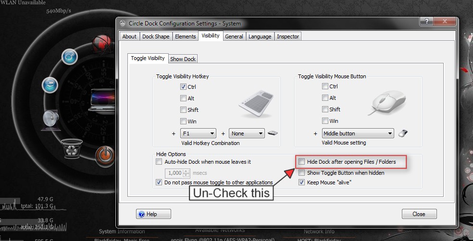This screenshot has height=241, width=473.
Task: Click Network Info desktop widget label
Action: pyautogui.click(x=319, y=232)
